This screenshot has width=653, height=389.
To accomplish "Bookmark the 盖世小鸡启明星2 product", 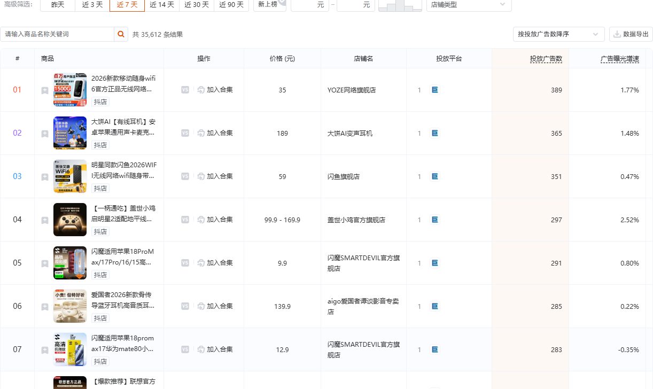I will click(45, 220).
